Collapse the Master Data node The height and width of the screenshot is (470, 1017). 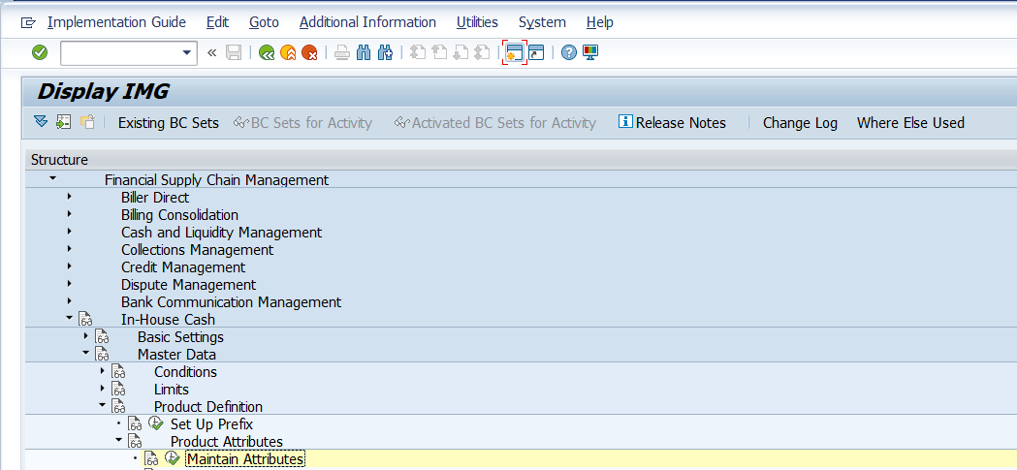(x=85, y=354)
